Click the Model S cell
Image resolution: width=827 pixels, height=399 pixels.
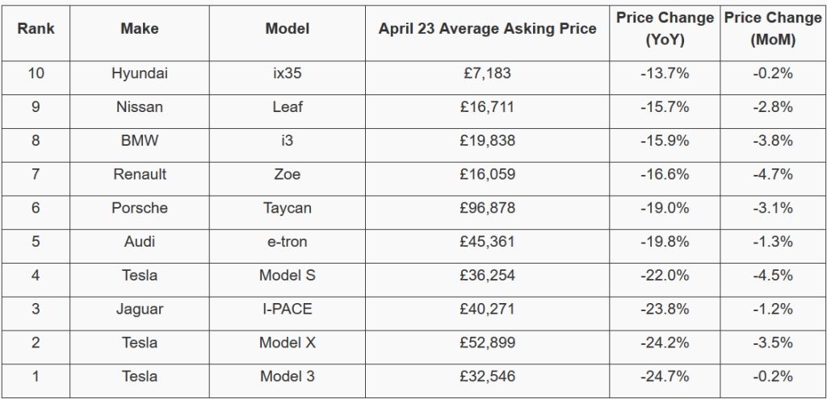288,276
